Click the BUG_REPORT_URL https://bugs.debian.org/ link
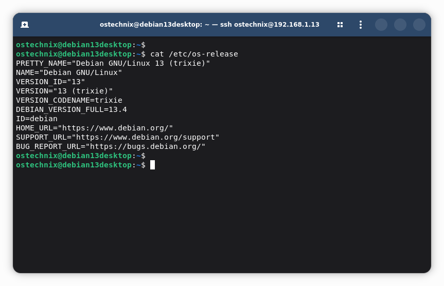 pyautogui.click(x=145, y=147)
